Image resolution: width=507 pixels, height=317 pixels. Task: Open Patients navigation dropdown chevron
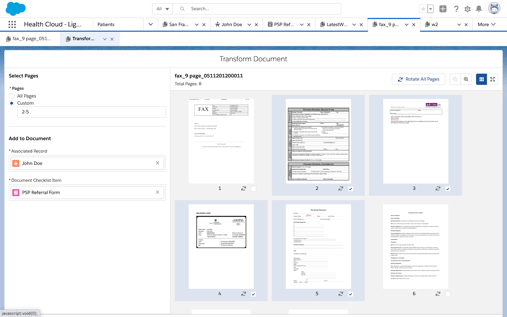click(x=151, y=24)
